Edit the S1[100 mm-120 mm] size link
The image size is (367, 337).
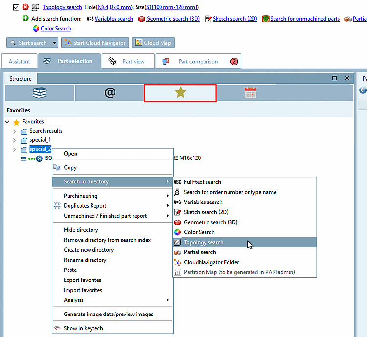171,7
